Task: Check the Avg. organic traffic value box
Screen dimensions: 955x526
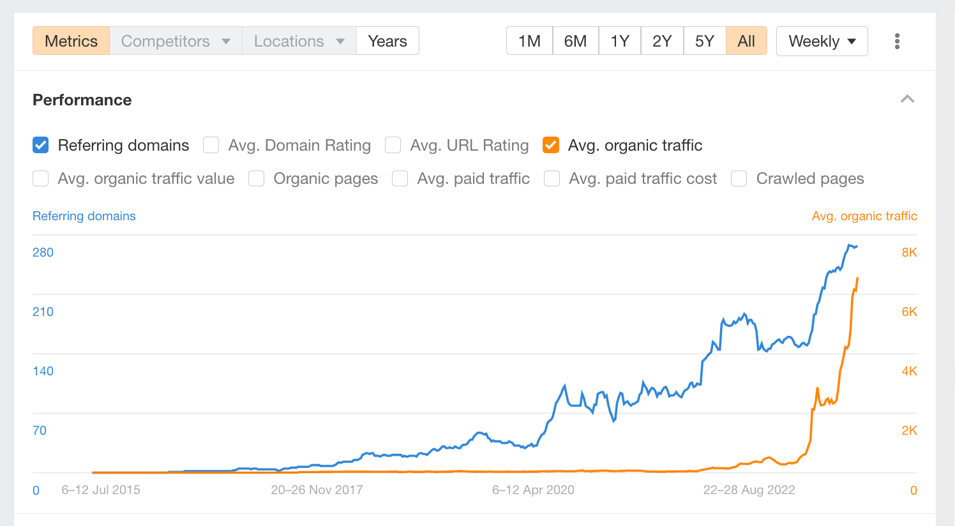Action: [x=41, y=179]
